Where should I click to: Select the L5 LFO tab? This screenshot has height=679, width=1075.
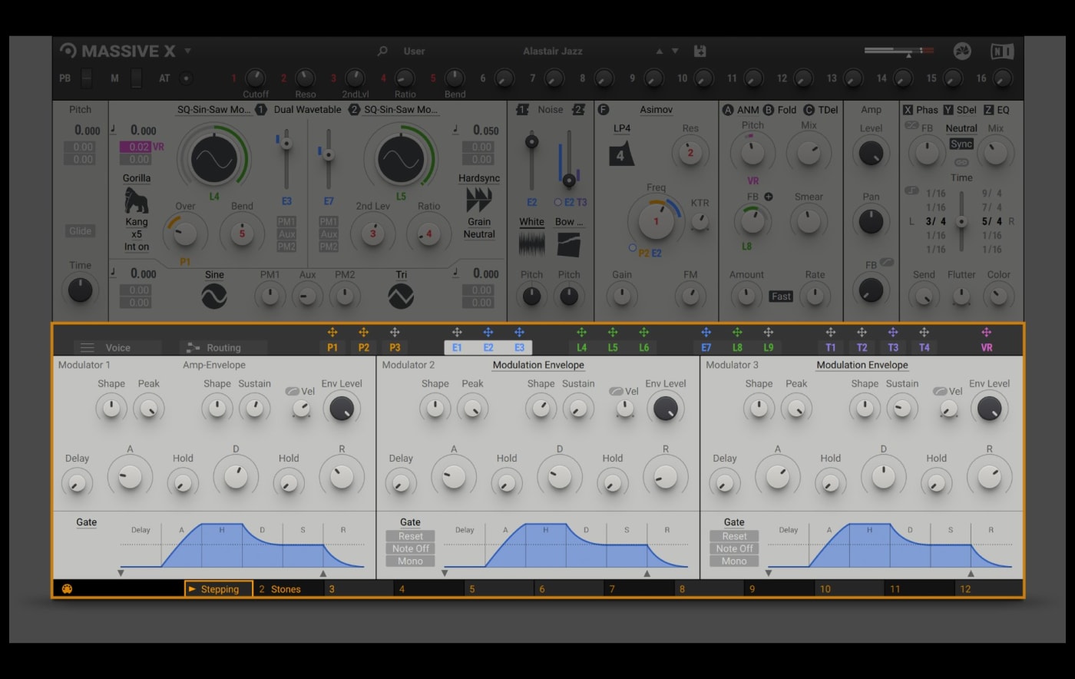[613, 347]
